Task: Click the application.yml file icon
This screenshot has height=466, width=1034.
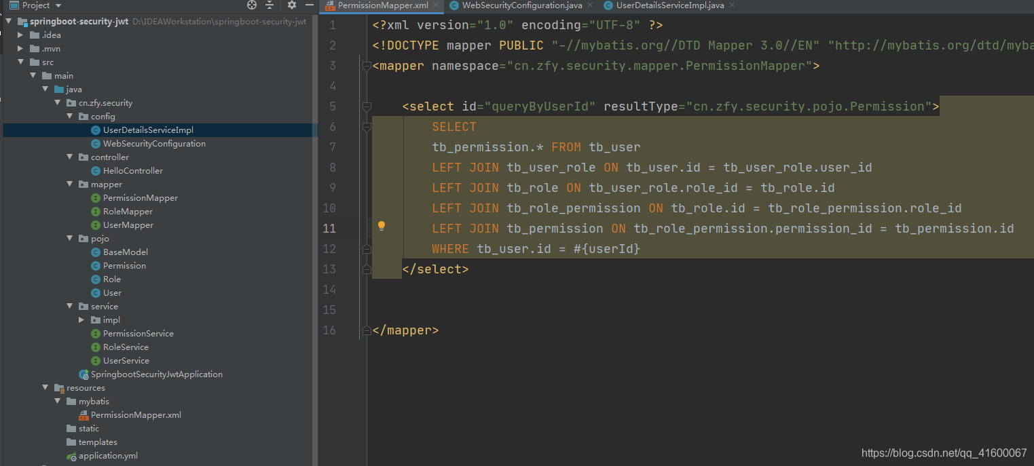Action: (71, 456)
